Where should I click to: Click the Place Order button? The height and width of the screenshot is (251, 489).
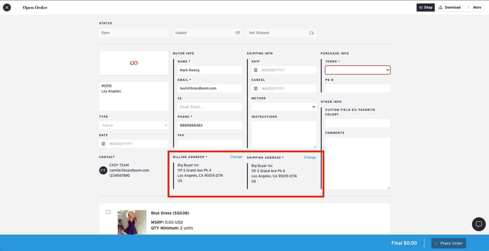[448, 243]
